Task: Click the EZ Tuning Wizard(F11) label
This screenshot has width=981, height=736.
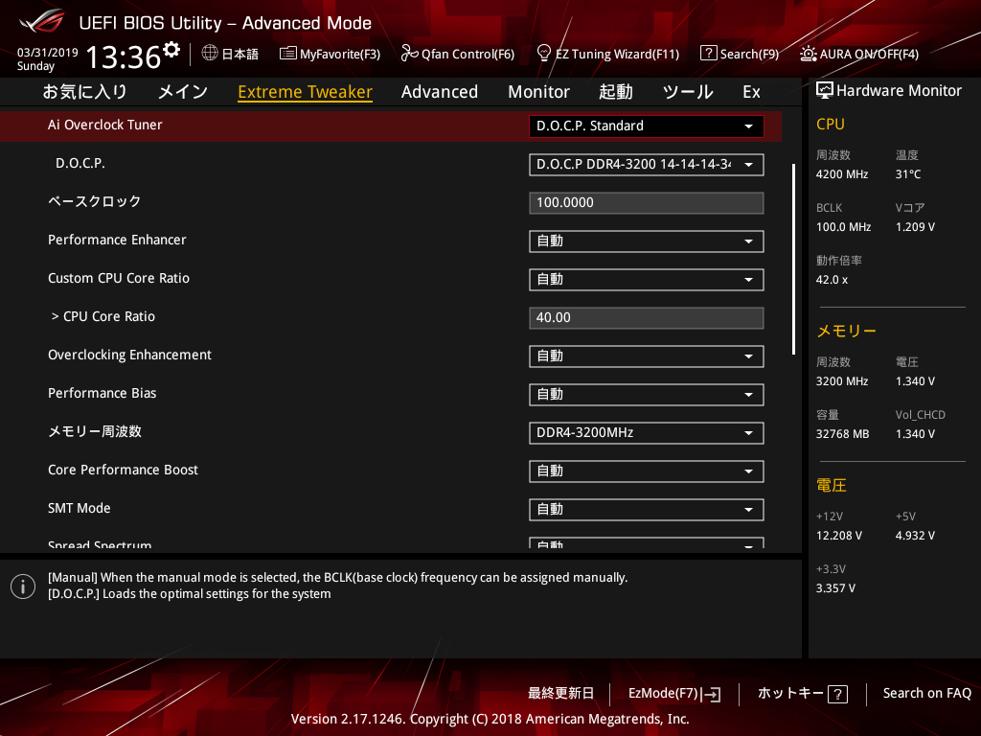Action: (617, 55)
